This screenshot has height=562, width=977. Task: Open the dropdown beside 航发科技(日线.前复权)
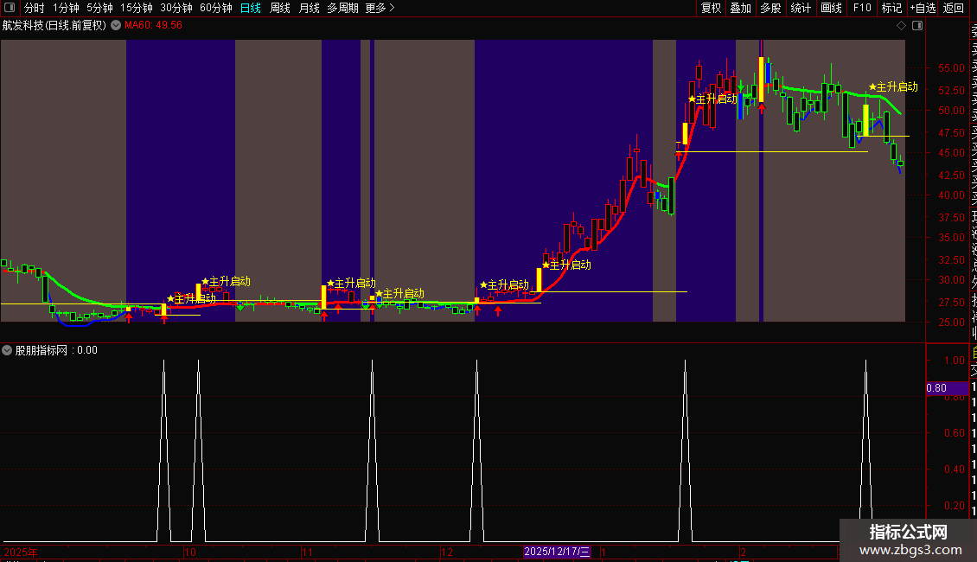pyautogui.click(x=116, y=26)
